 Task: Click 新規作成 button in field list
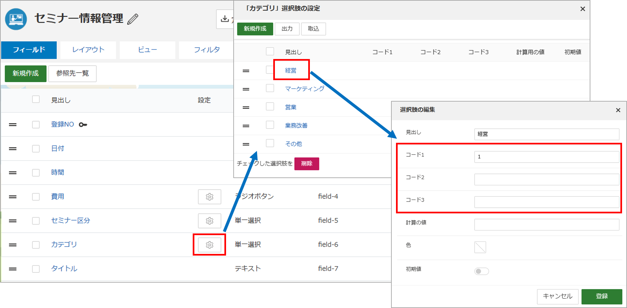pyautogui.click(x=26, y=74)
